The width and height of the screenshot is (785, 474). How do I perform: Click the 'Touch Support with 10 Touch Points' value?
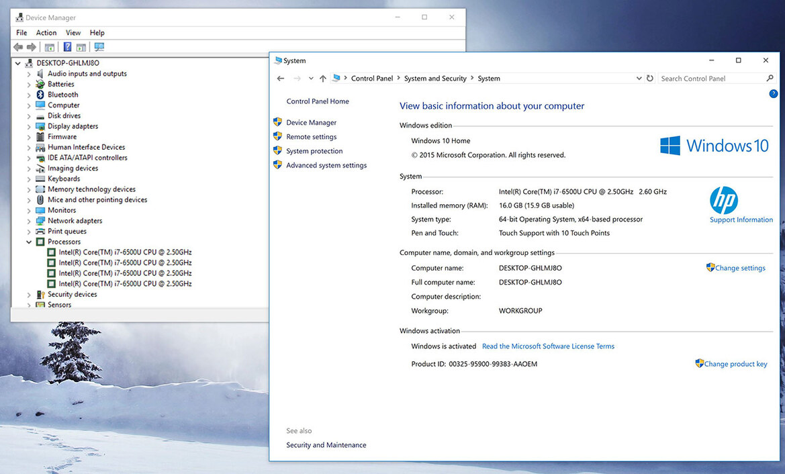pos(554,233)
